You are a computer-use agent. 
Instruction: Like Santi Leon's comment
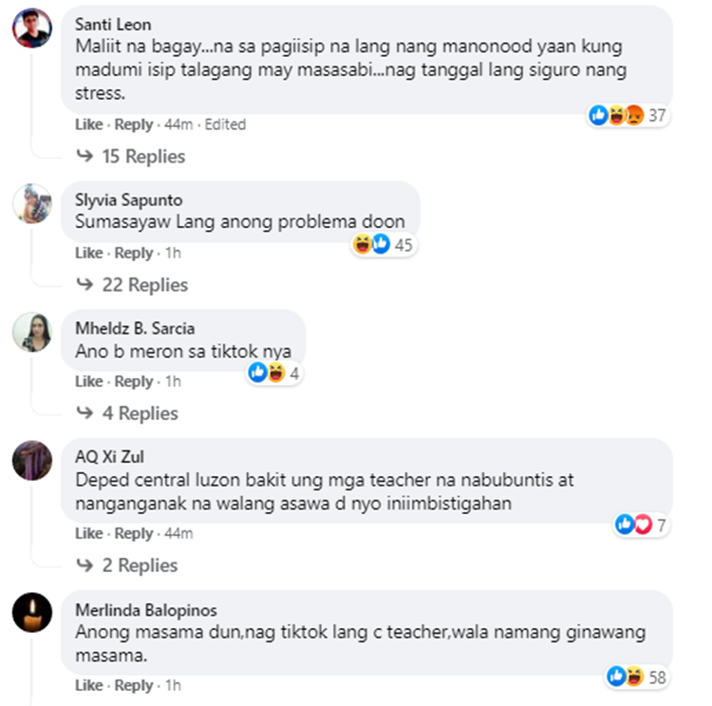[89, 124]
